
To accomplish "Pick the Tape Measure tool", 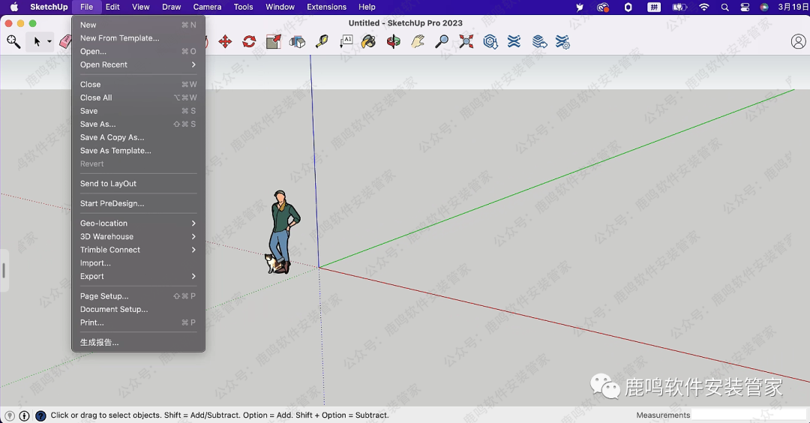I will click(x=322, y=42).
